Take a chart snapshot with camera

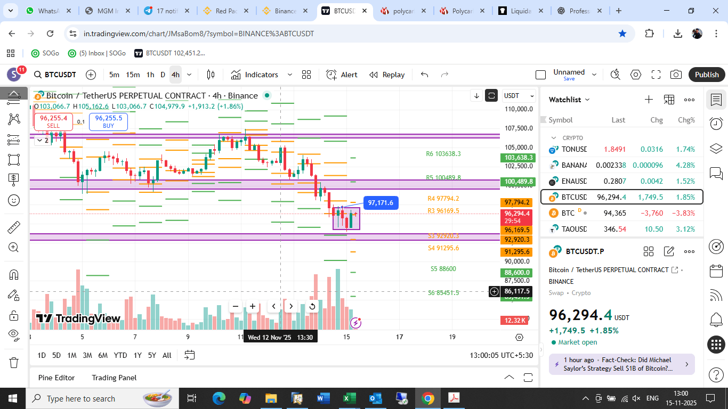(x=676, y=75)
